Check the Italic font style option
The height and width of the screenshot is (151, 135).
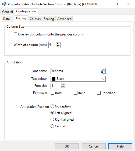click(x=76, y=93)
